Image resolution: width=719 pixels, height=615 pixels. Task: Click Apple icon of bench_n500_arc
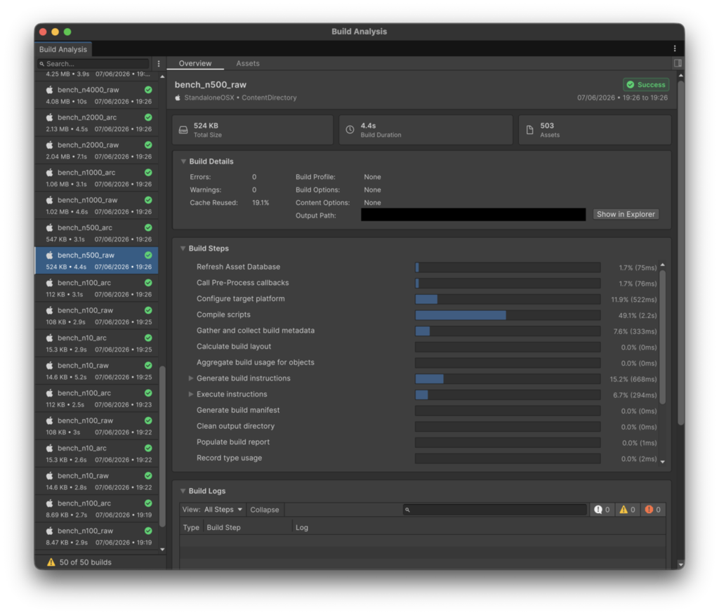(x=50, y=227)
